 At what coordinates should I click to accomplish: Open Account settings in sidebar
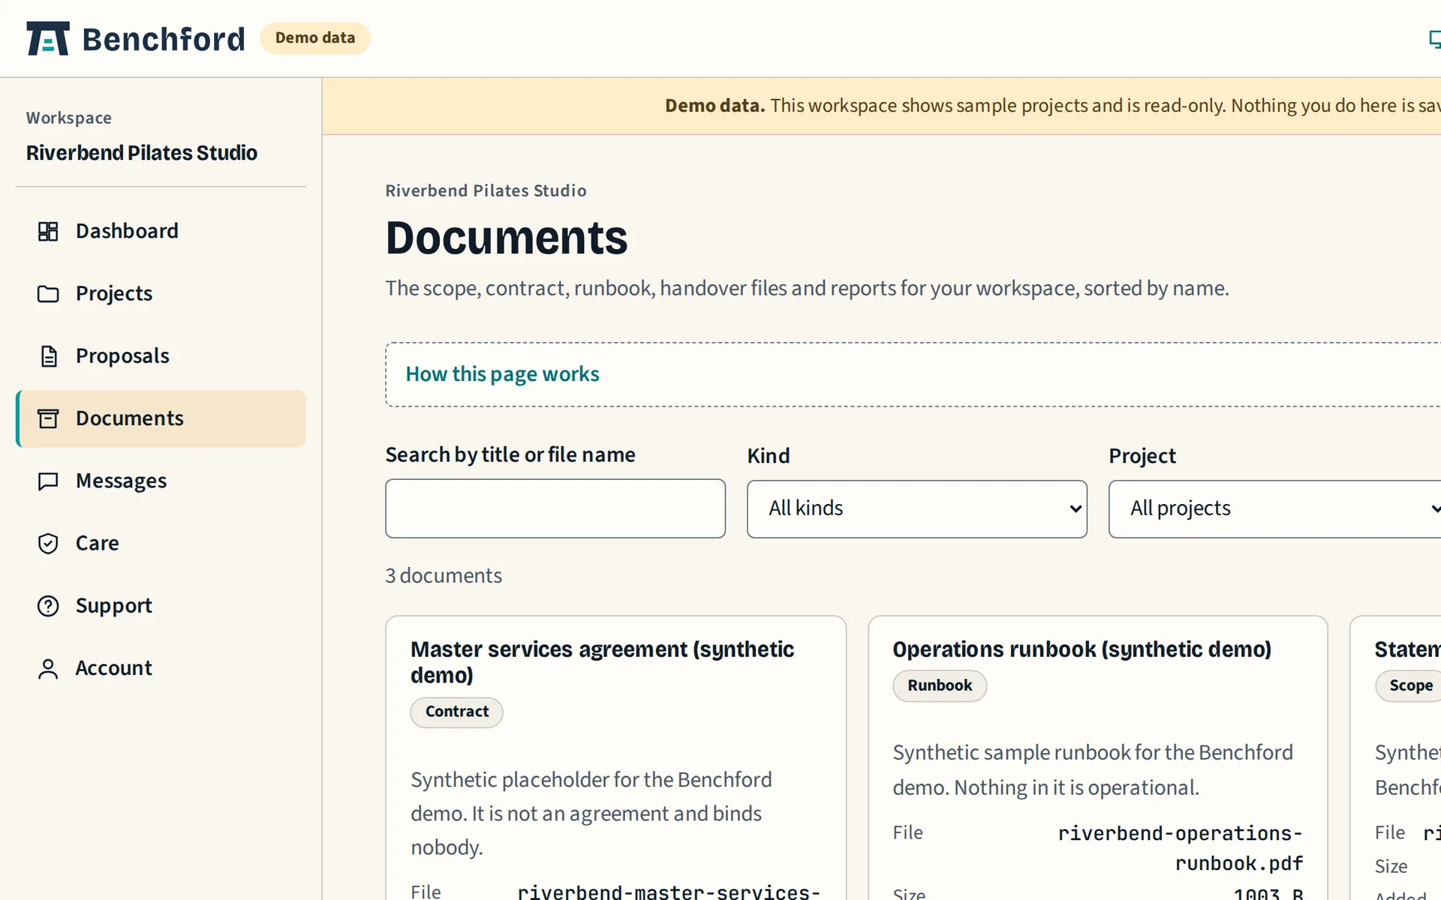pos(161,668)
